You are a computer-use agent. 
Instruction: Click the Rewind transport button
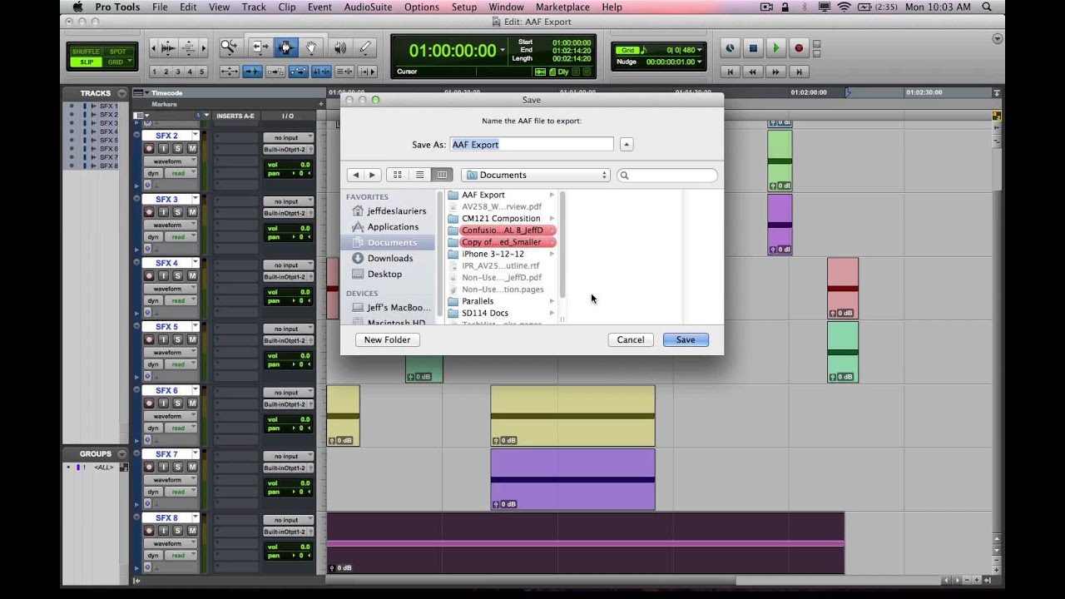[x=753, y=72]
